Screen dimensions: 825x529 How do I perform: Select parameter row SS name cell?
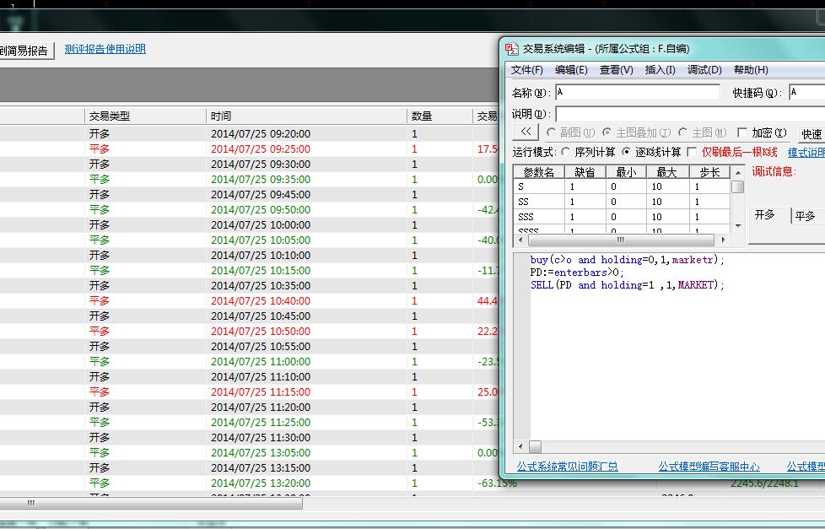[x=539, y=202]
